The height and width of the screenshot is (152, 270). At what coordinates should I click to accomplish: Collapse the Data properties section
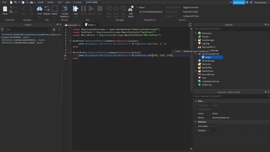coord(196,101)
